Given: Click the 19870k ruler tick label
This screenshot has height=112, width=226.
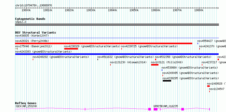Looking at the screenshot, I should 177,10.
